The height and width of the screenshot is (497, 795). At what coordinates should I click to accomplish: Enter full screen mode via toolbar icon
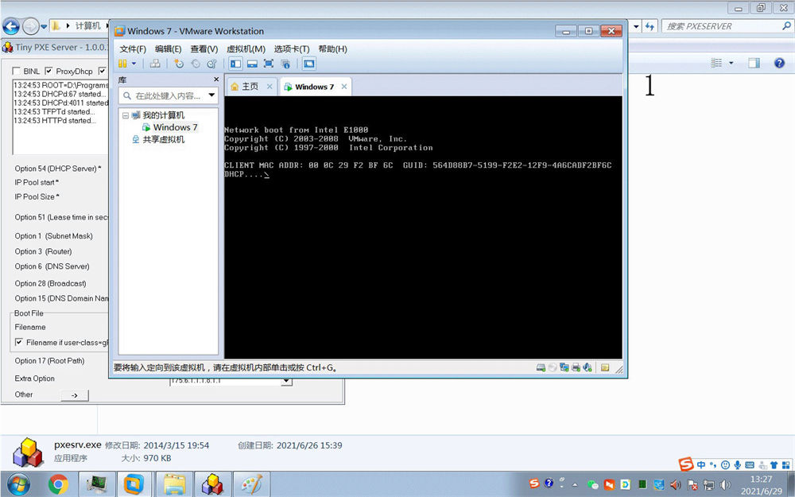269,64
